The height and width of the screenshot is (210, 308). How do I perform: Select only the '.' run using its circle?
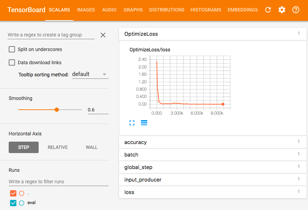[22, 193]
